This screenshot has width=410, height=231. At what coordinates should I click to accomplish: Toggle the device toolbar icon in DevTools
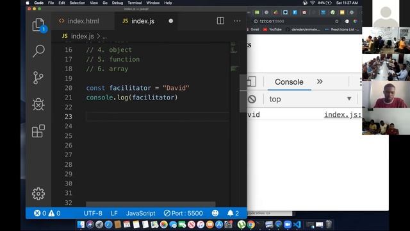251,81
